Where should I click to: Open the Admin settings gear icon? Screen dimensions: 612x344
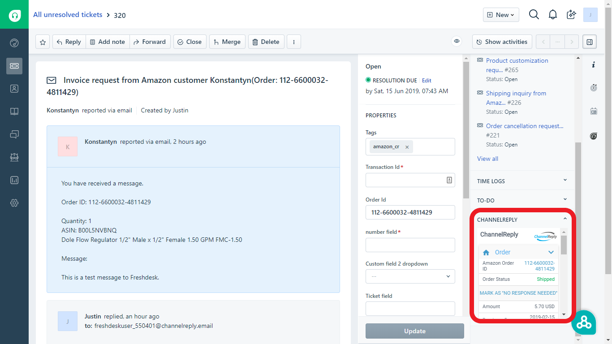[x=14, y=203]
